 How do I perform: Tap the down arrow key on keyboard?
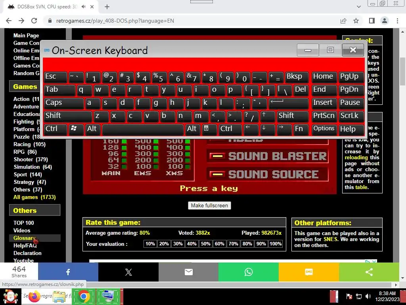click(268, 129)
